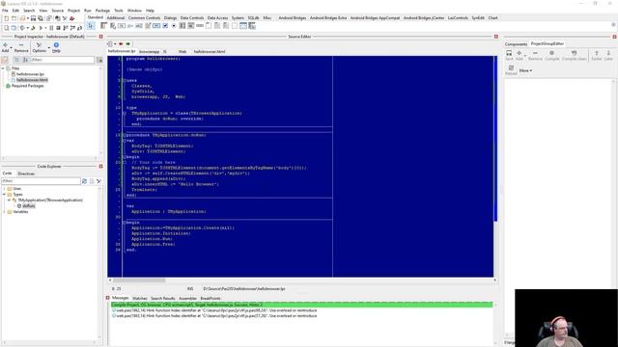Pick the TActionList component icon

(252, 26)
